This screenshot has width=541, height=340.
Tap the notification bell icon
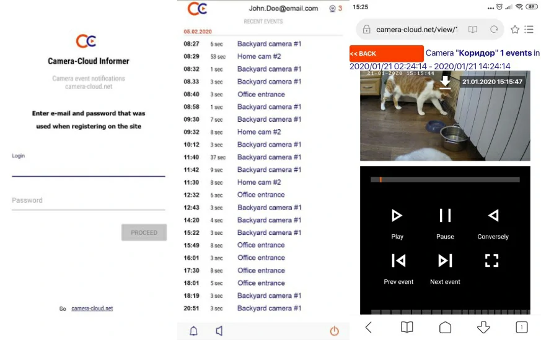[193, 331]
